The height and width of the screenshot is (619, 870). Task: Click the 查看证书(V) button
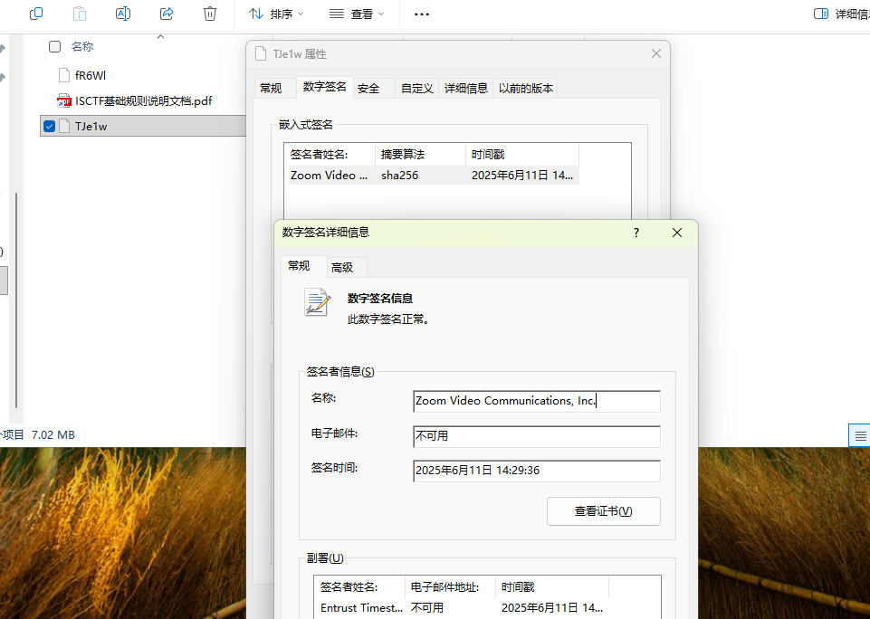[x=603, y=511]
